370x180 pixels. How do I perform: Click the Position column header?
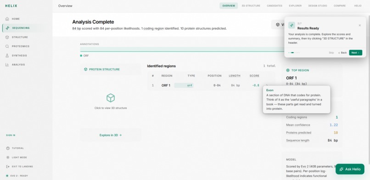214,76
